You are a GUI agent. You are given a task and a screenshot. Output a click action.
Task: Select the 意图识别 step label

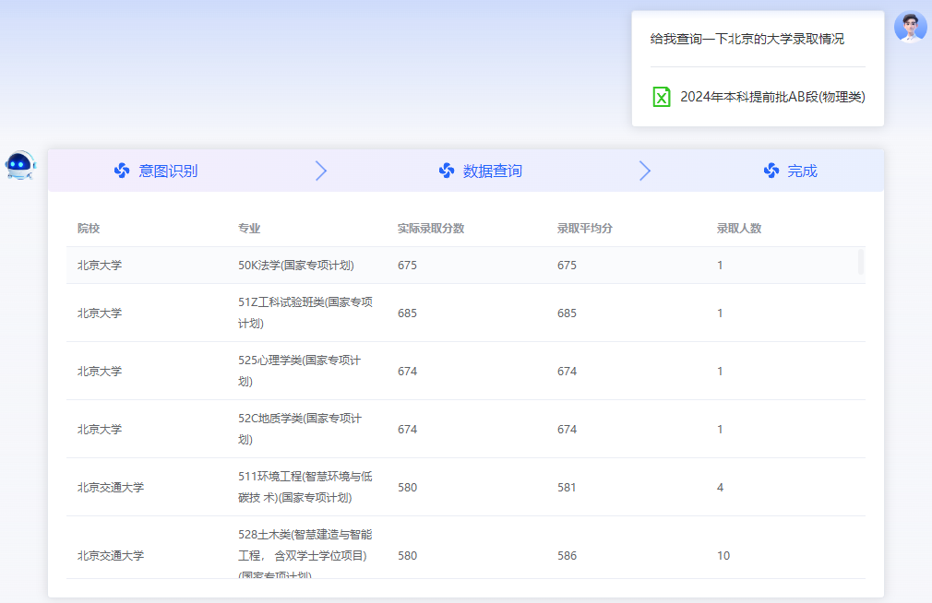tap(168, 171)
